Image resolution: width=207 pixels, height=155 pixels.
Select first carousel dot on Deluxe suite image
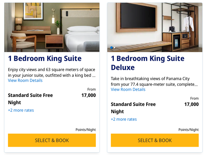point(111,48)
